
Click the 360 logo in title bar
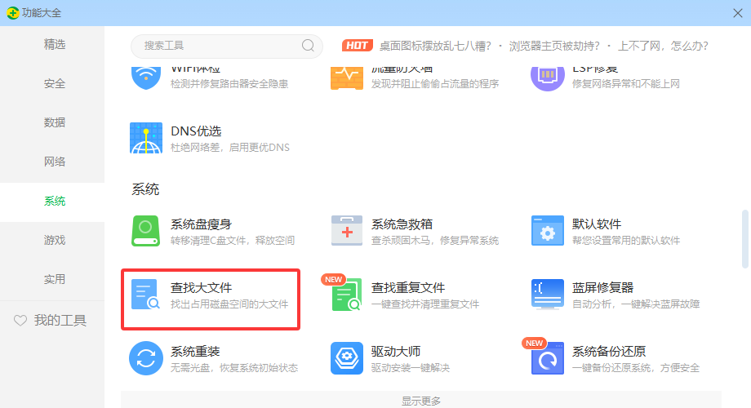pyautogui.click(x=12, y=13)
